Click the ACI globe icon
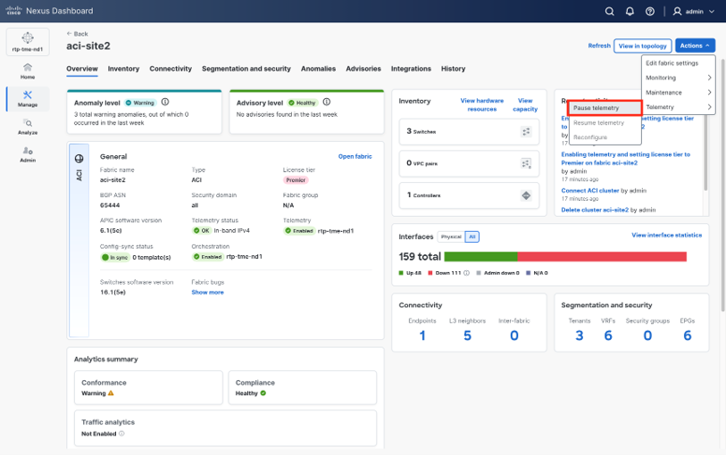Image resolution: width=726 pixels, height=455 pixels. pyautogui.click(x=79, y=159)
